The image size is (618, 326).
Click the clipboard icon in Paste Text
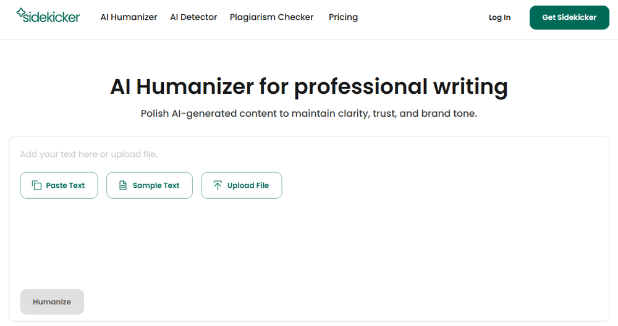click(x=36, y=185)
